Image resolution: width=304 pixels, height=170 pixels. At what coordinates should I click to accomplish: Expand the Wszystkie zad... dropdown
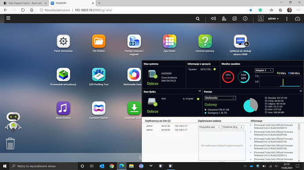pos(210,127)
